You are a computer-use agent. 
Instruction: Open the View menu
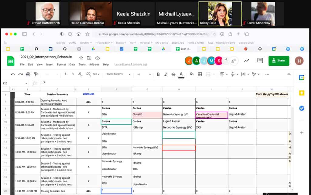[39, 64]
